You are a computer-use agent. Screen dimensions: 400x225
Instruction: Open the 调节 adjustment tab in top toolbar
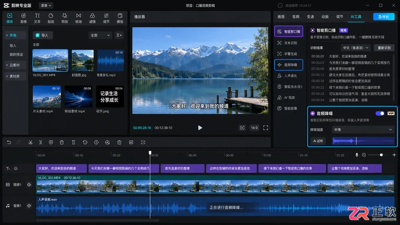point(106,18)
